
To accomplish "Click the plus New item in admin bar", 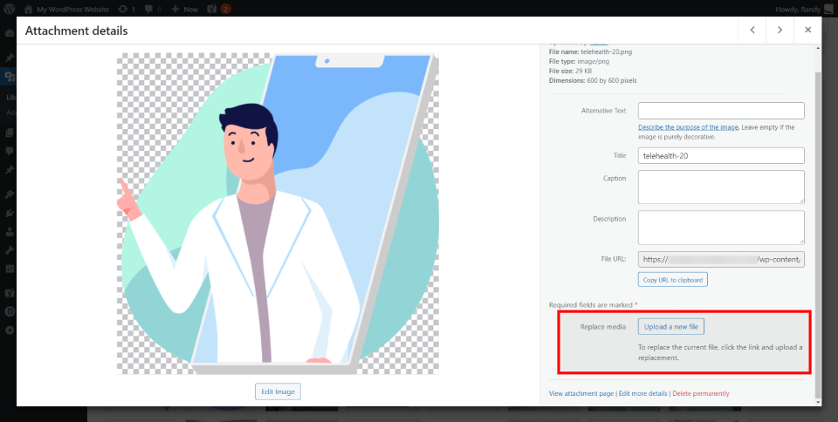I will [185, 9].
